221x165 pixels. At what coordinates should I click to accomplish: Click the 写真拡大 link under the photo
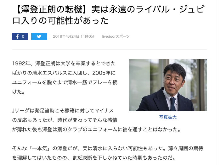click(168, 117)
